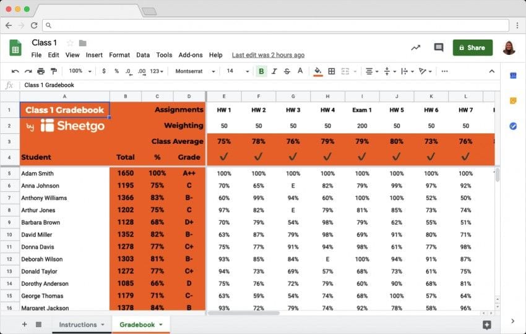Viewport: 526px width, 334px height.
Task: Click the Undo arrow in the toolbar
Action: (15, 71)
